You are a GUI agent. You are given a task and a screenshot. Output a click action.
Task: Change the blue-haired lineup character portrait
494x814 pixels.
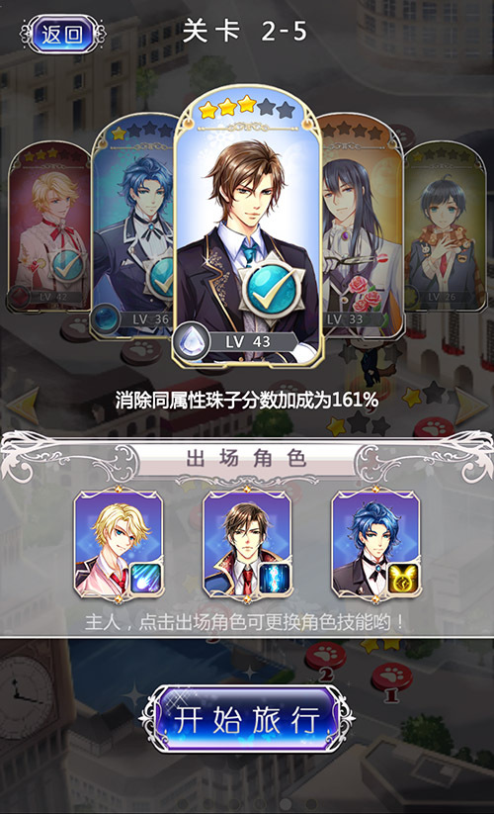coord(375,546)
